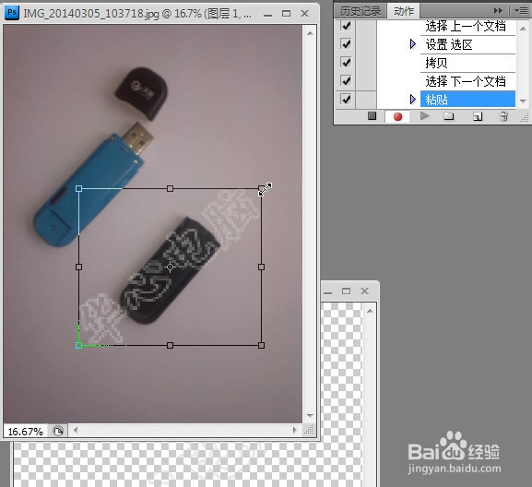Click the top-middle transform handle

tap(170, 188)
